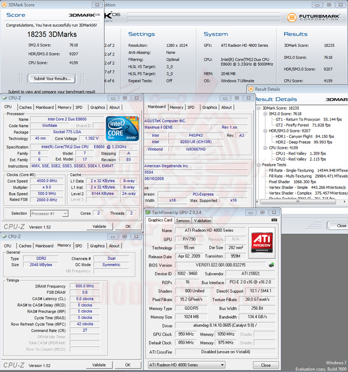Image resolution: width=348 pixels, height=372 pixels.
Task: Open Graphics tab in top CPU-Z window
Action: pos(98,107)
